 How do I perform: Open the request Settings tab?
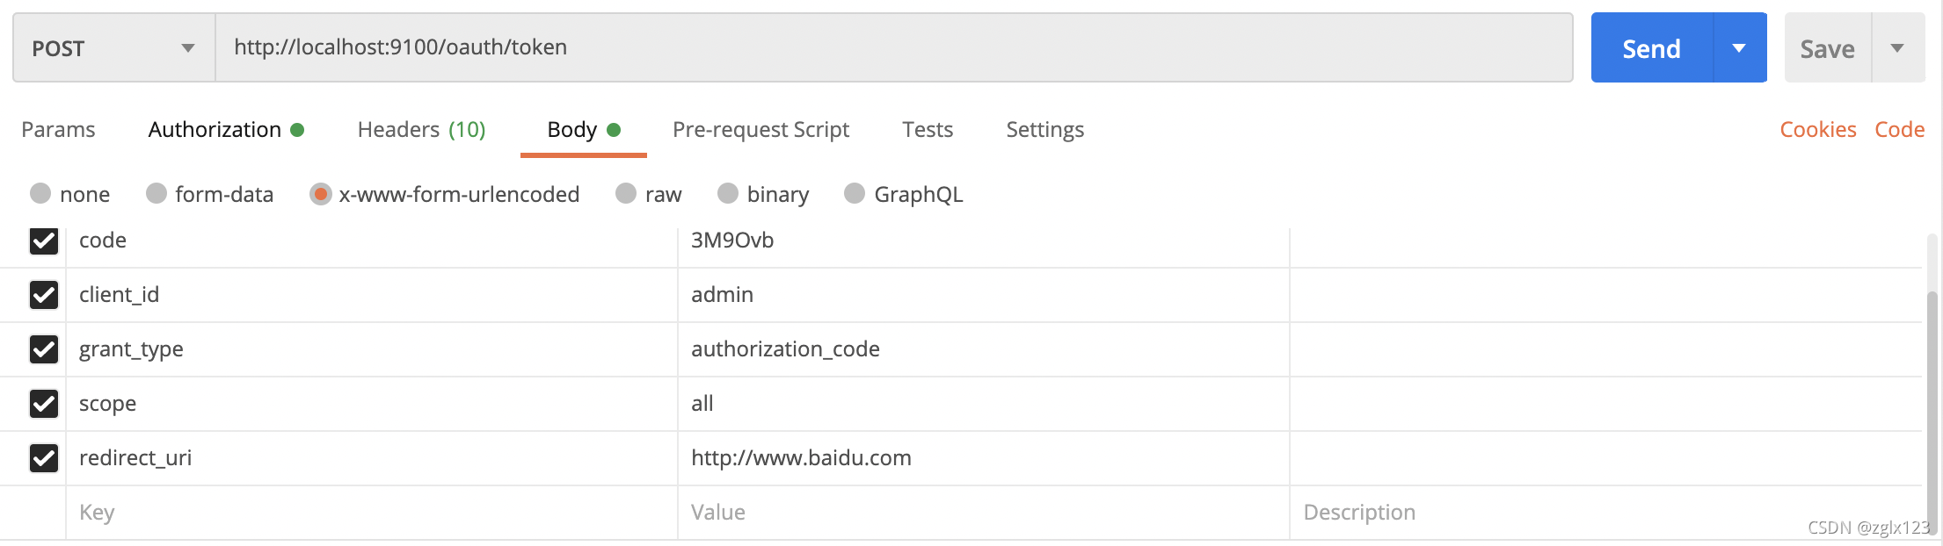pos(1044,130)
